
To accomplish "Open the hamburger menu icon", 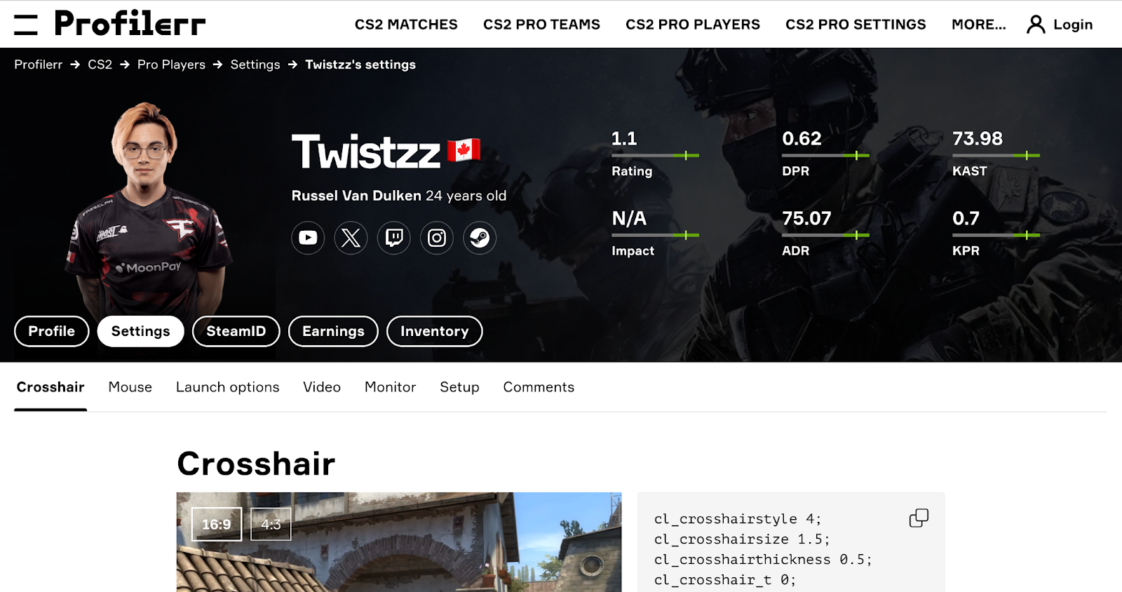I will click(x=26, y=25).
